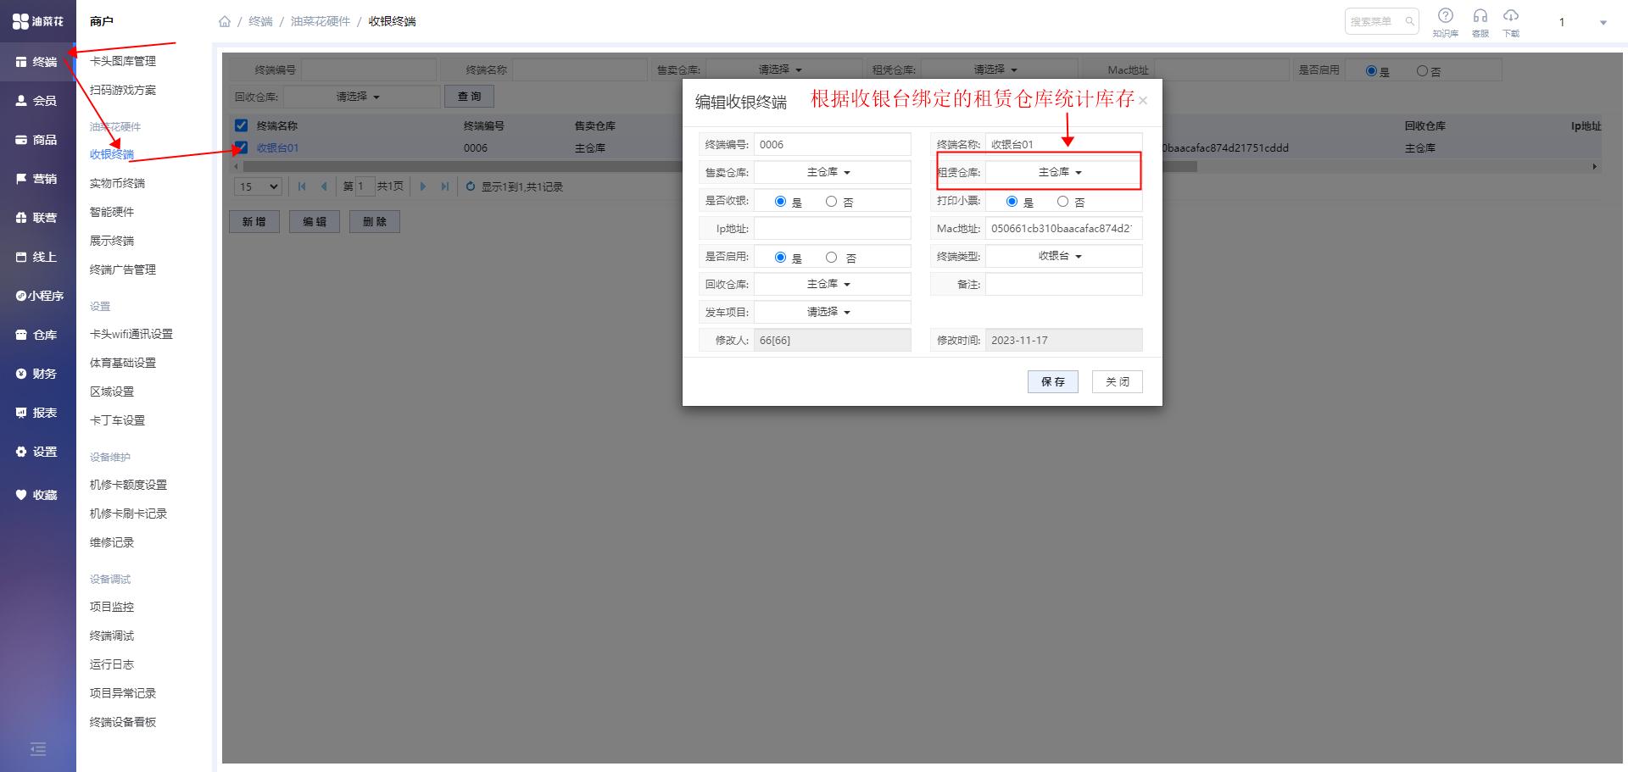Click the 编辑 button below the grid
Viewport: 1628px width, 772px height.
click(x=315, y=222)
